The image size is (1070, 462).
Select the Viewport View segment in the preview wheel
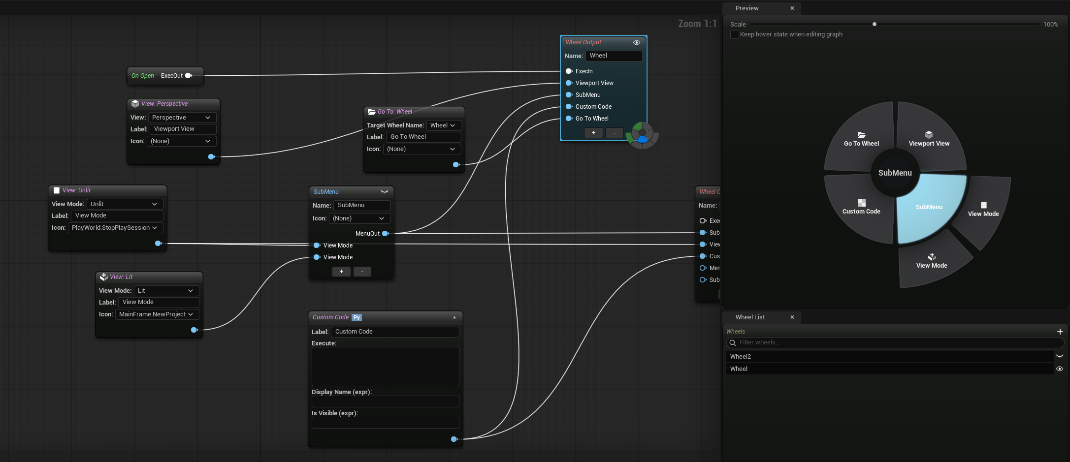click(929, 138)
